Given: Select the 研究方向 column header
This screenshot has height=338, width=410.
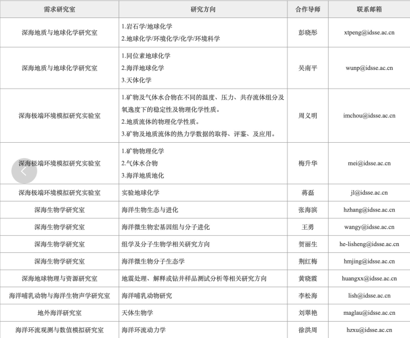Looking at the screenshot, I should click(x=203, y=10).
